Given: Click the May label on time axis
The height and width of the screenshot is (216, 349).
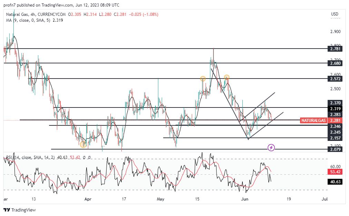Looking at the screenshot, I should click(160, 199).
